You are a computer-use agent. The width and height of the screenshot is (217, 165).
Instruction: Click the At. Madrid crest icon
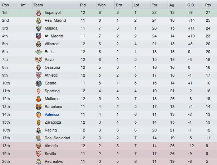tap(39, 36)
